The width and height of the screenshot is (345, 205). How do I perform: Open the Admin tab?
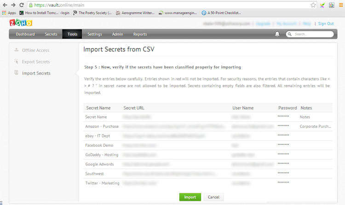117,34
